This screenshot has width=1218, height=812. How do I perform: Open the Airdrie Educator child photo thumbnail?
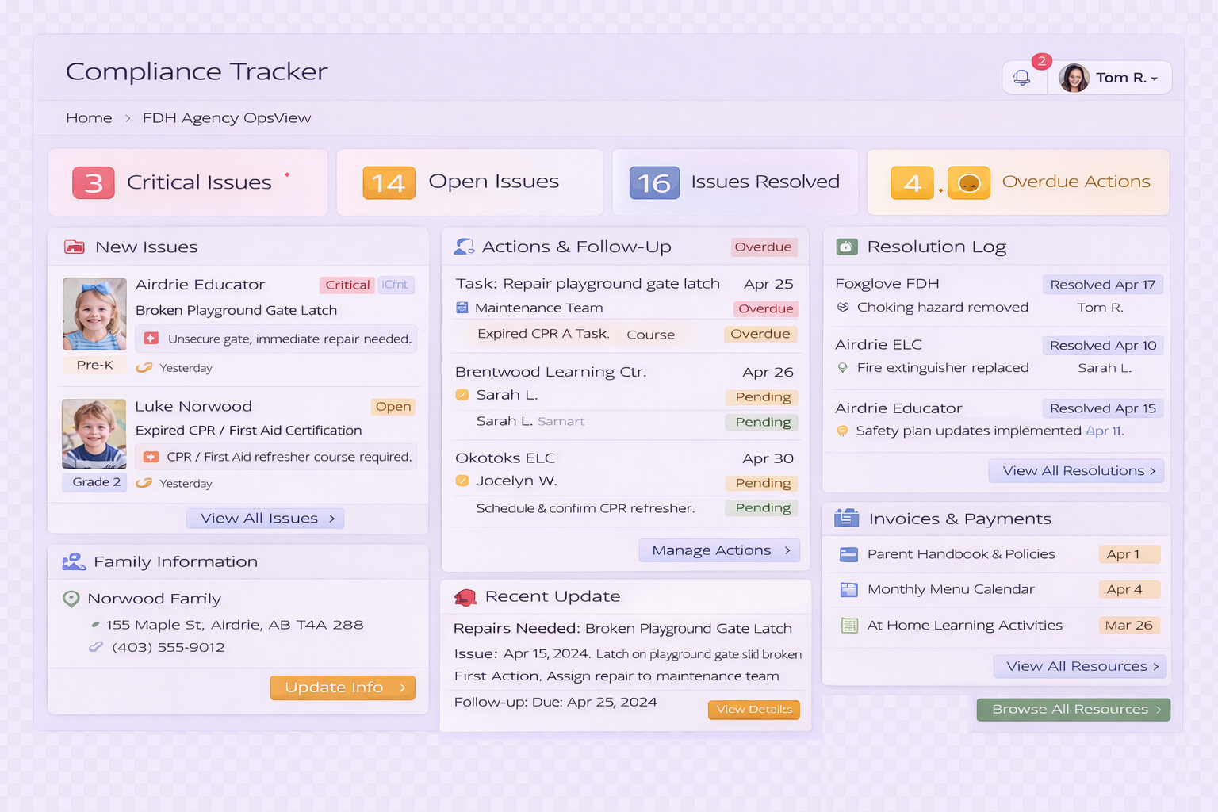[x=94, y=314]
